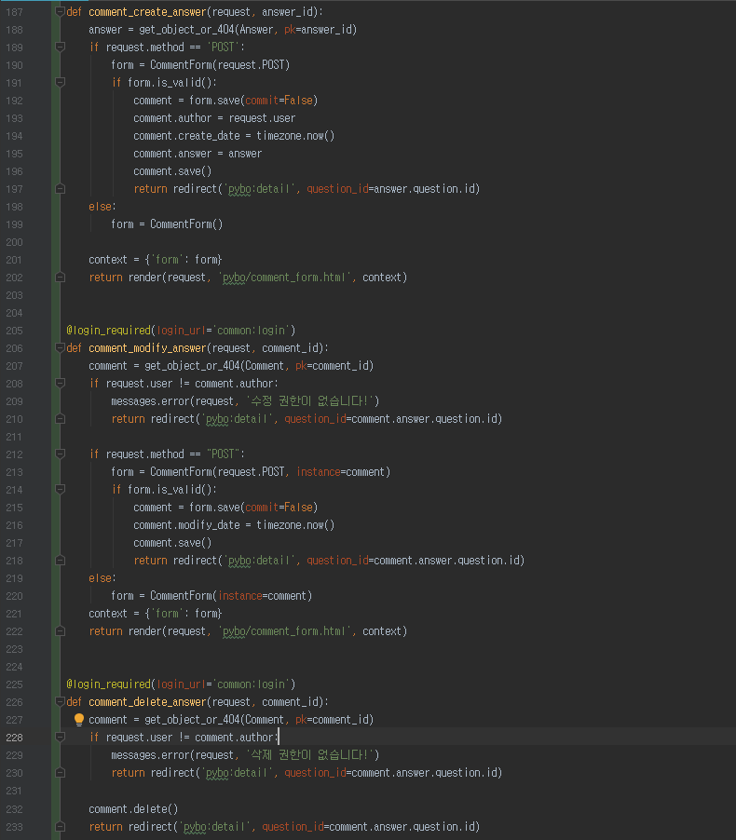Click comment.save() on line 217
This screenshot has width=736, height=840.
172,543
